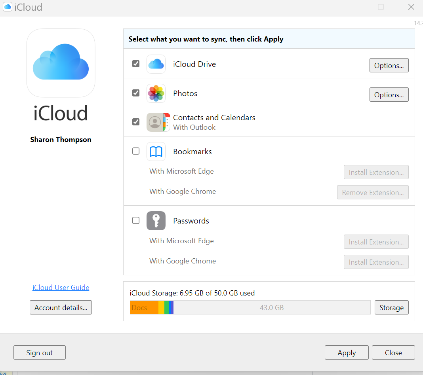The height and width of the screenshot is (375, 423).
Task: Click the sync instruction header text
Action: click(x=206, y=39)
